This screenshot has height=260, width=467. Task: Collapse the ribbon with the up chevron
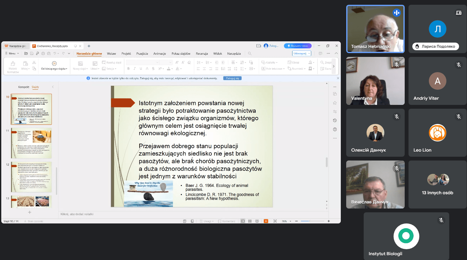(336, 53)
